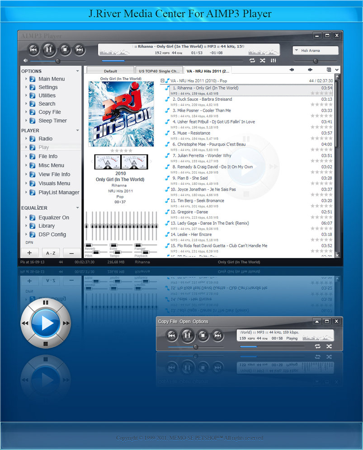Click the previous track button in main player
The height and width of the screenshot is (450, 363).
[x=33, y=50]
